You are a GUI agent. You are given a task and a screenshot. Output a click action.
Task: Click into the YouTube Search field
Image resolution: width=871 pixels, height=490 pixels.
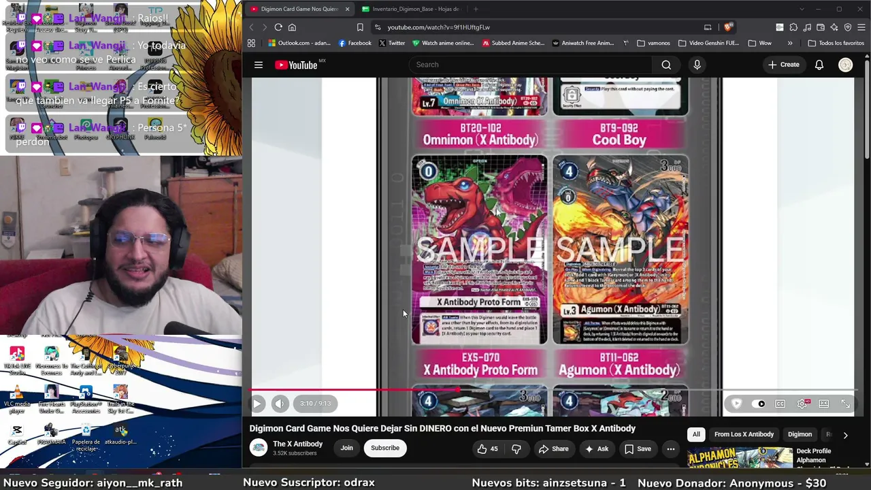coord(530,65)
